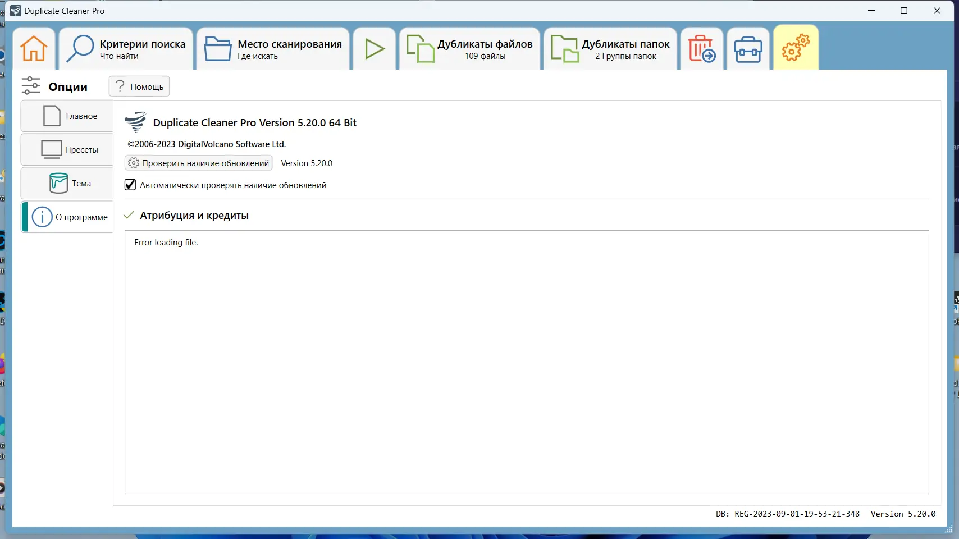Click the Version 5.20.0 status bar text
Viewport: 959px width, 539px height.
point(903,514)
